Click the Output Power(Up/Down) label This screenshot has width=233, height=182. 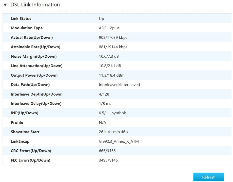pyautogui.click(x=34, y=75)
